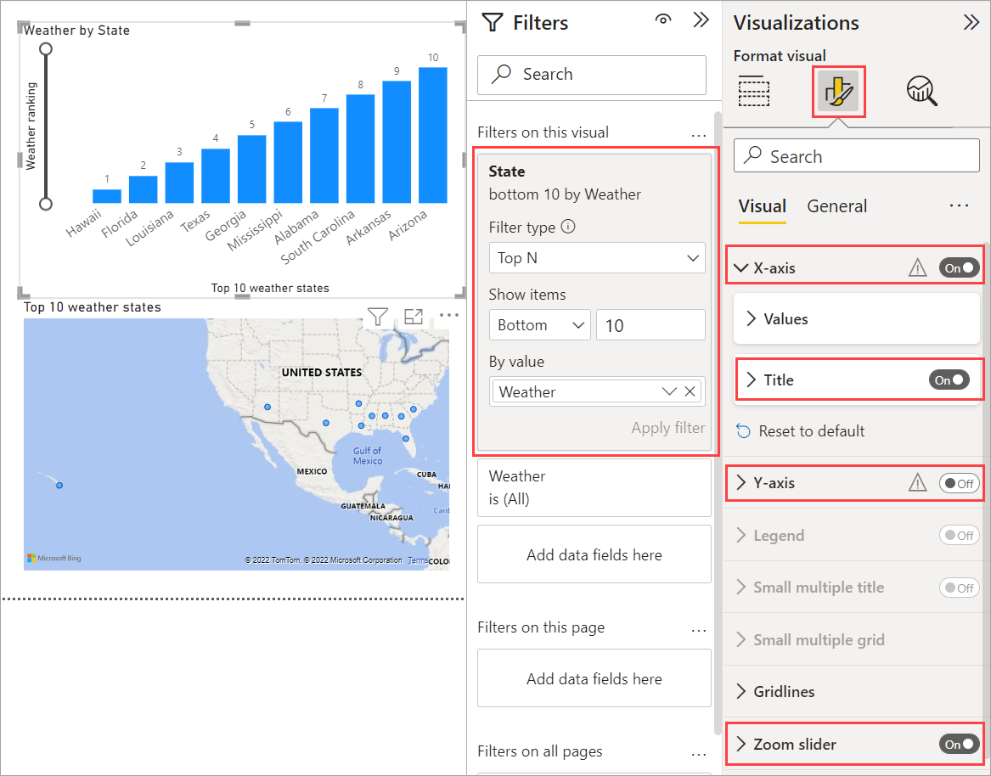The width and height of the screenshot is (991, 776).
Task: Switch to the General tab
Action: point(836,206)
